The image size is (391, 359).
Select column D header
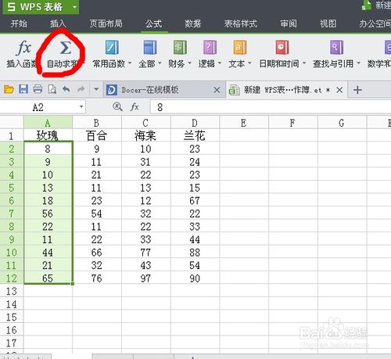tap(195, 123)
